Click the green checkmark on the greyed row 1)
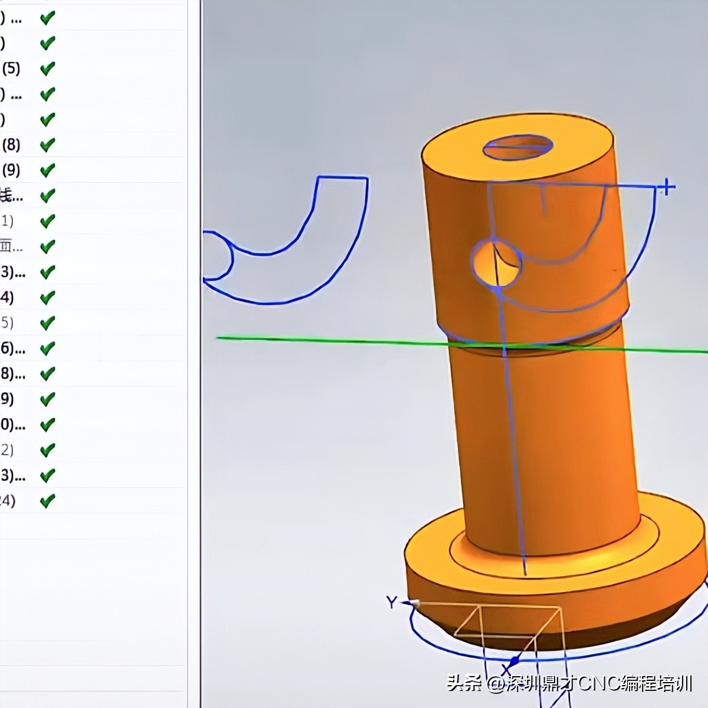This screenshot has width=708, height=708. (x=47, y=221)
